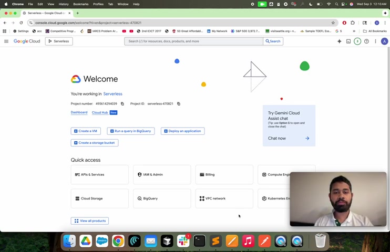Open a new browser tab
The image size is (390, 252).
(x=78, y=13)
